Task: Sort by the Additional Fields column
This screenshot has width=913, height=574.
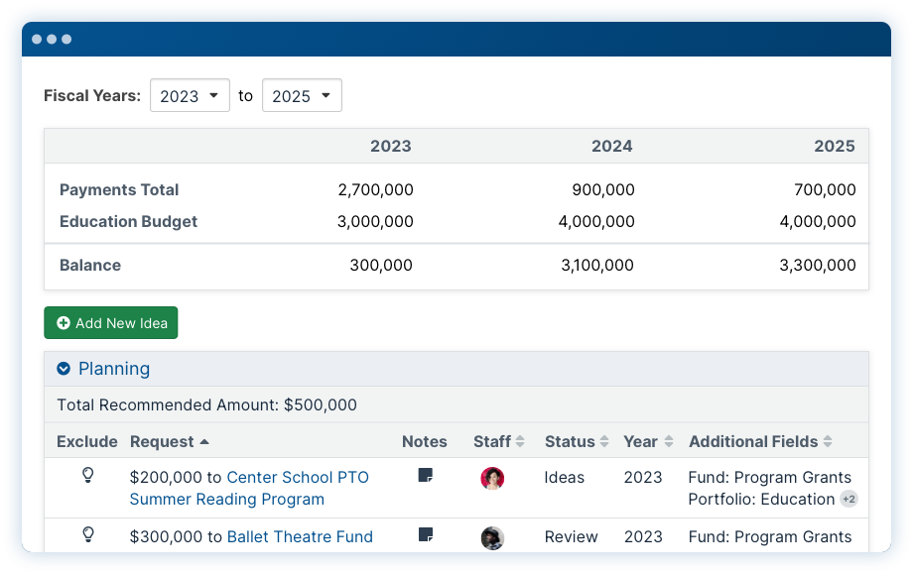Action: pos(760,441)
